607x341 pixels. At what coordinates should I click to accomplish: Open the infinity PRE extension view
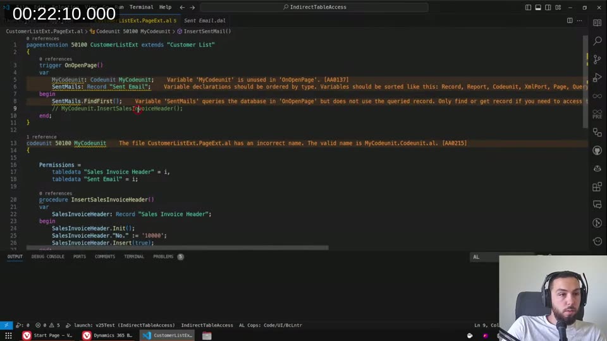(x=598, y=114)
